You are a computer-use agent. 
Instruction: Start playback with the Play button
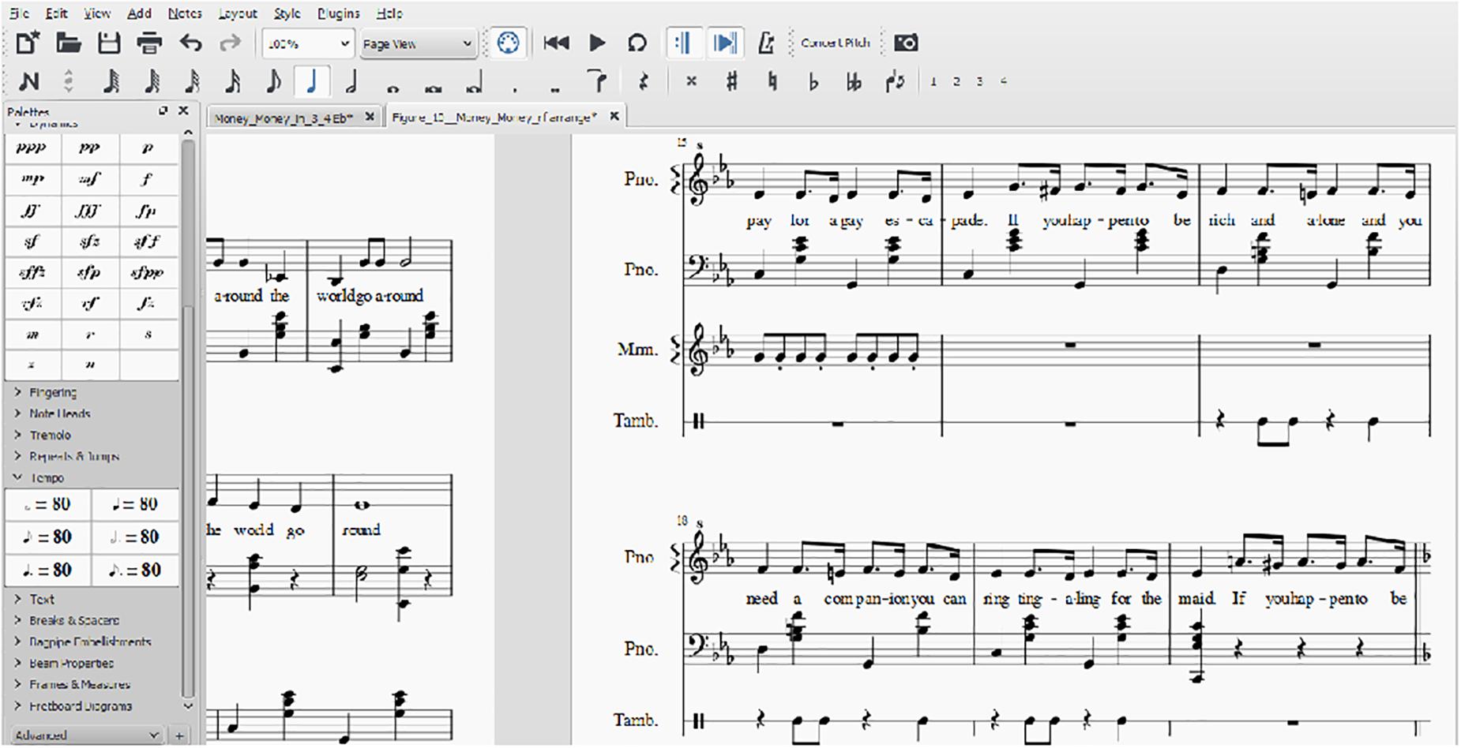pyautogui.click(x=597, y=43)
